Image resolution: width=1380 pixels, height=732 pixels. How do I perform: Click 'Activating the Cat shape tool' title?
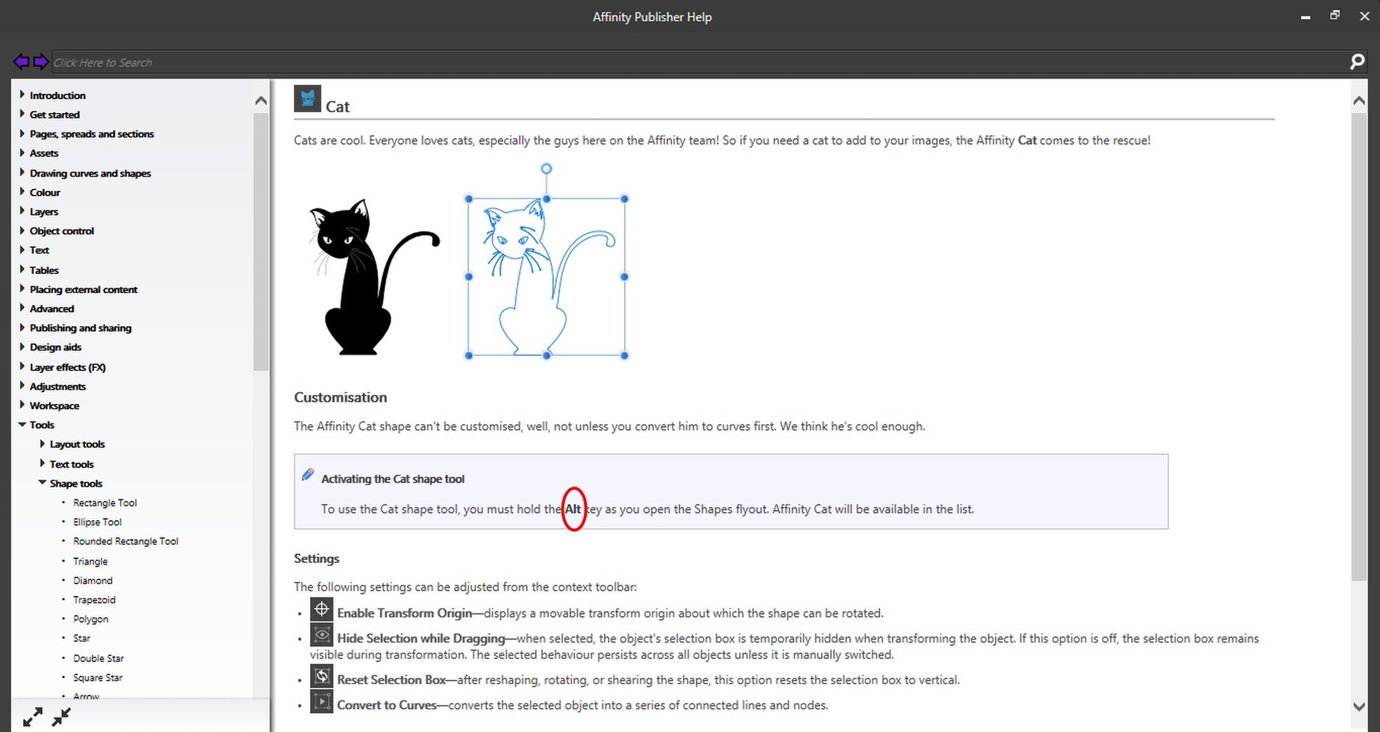(x=393, y=479)
